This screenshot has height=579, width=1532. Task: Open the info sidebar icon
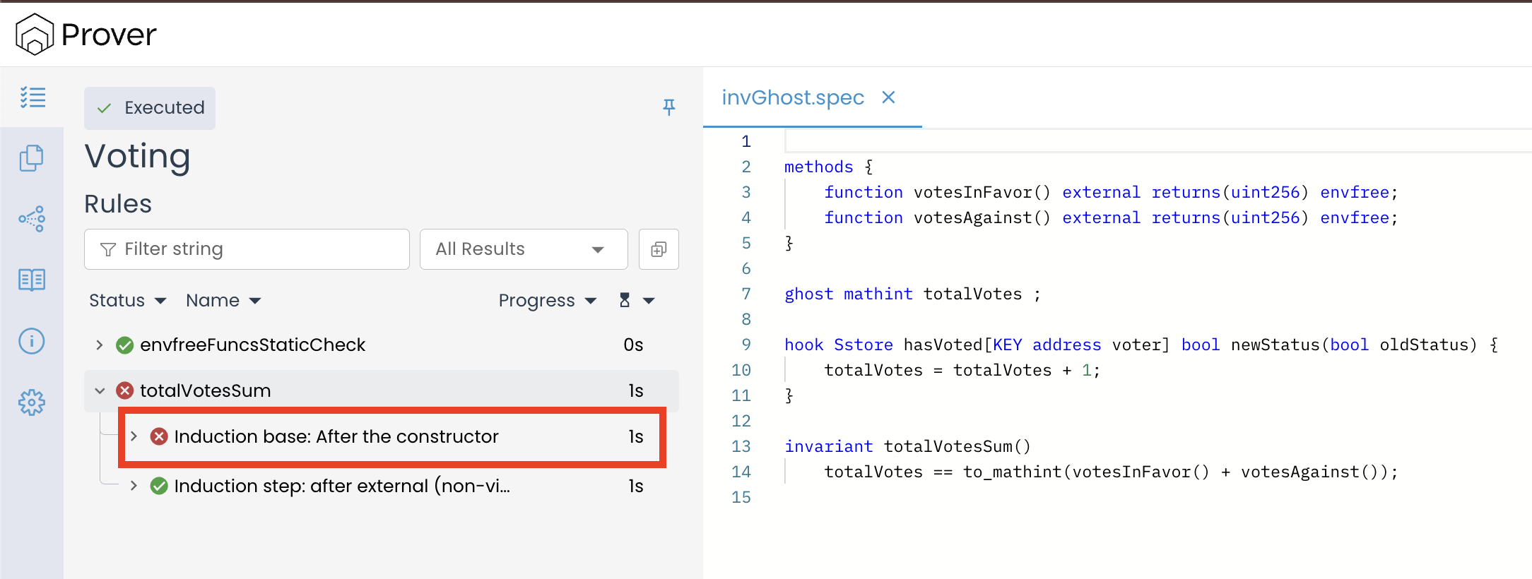32,342
